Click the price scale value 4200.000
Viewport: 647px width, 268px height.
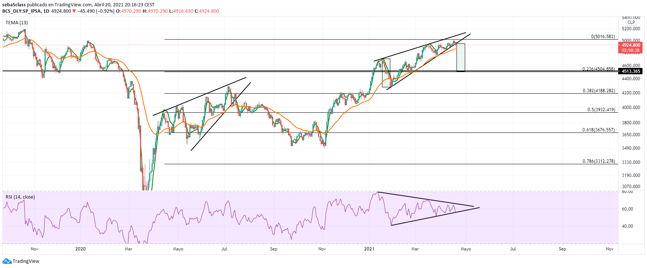coord(631,93)
